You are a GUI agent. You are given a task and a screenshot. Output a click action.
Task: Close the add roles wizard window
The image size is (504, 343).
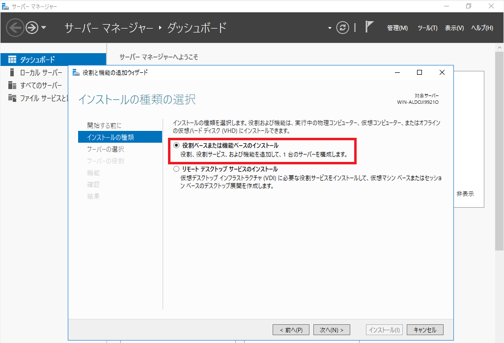[x=442, y=72]
